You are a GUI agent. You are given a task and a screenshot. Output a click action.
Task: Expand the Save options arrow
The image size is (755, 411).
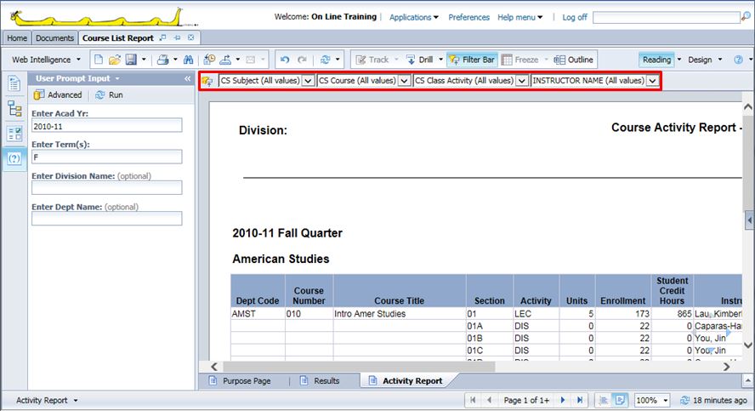coord(144,60)
